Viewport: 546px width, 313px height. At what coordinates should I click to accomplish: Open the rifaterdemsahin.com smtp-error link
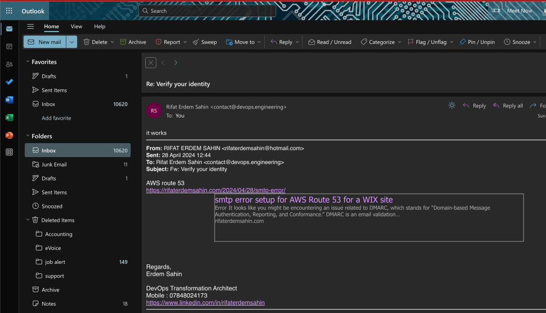tap(216, 190)
